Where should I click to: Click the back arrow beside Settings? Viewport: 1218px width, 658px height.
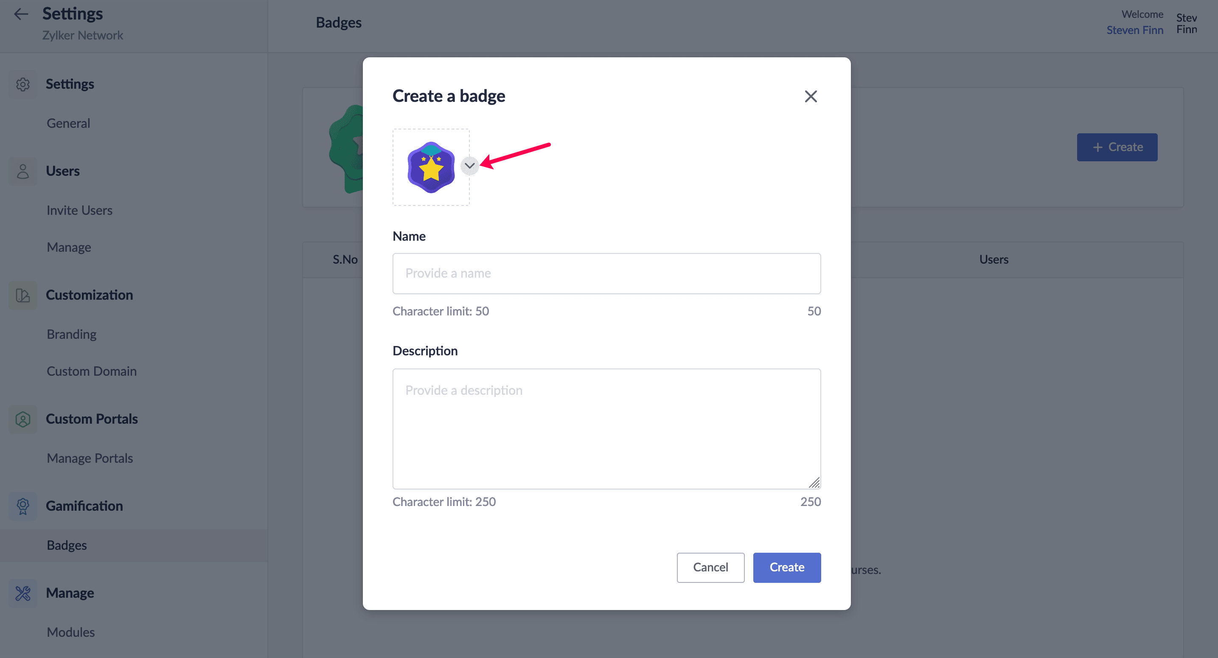pos(21,14)
